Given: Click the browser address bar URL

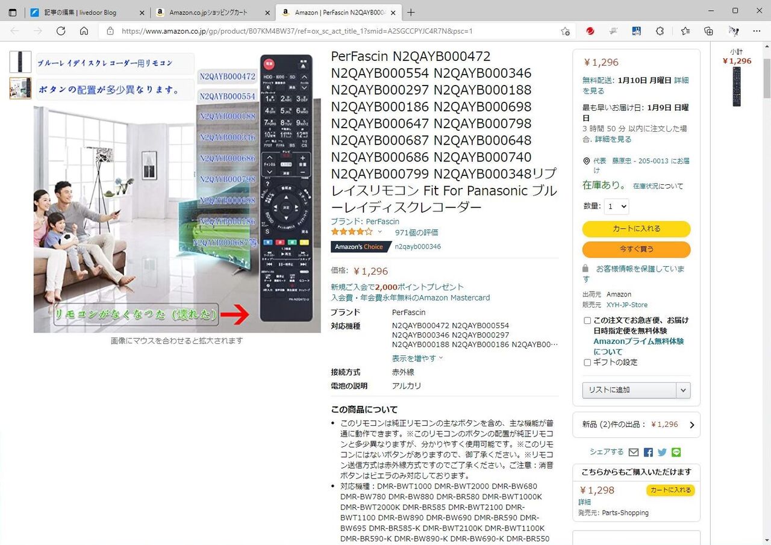Looking at the screenshot, I should [x=297, y=31].
